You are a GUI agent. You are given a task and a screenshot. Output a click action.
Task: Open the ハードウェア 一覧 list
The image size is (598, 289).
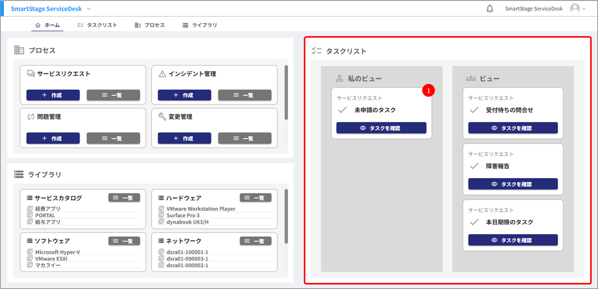pos(255,198)
